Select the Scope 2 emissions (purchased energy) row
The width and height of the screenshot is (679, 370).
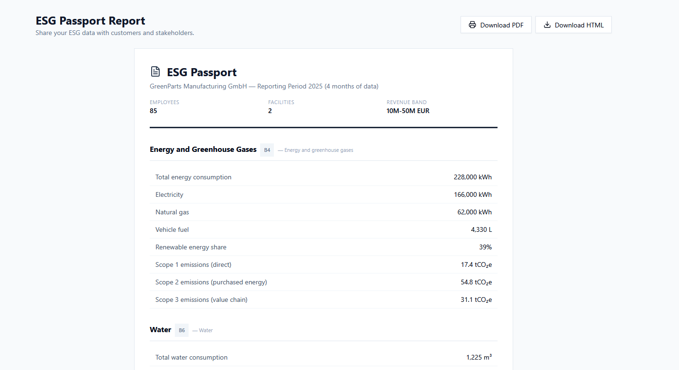pyautogui.click(x=211, y=282)
